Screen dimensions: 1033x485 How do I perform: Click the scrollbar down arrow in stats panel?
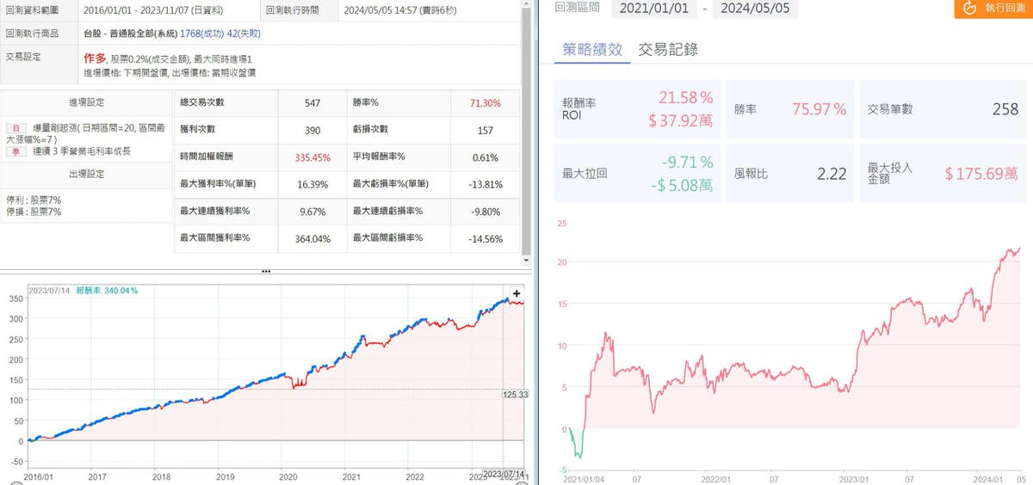[x=527, y=258]
